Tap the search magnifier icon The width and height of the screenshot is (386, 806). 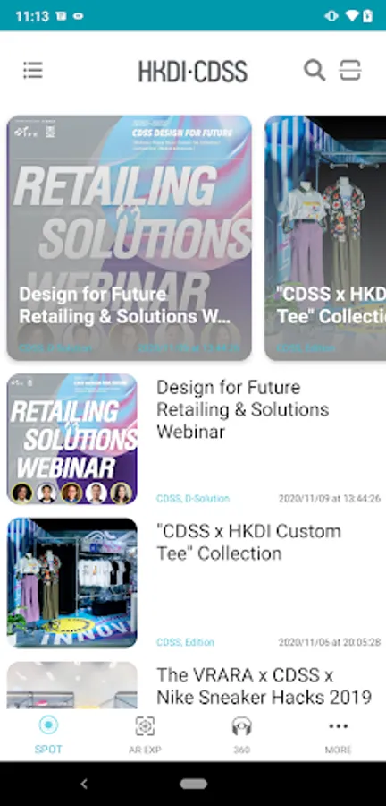pos(315,71)
